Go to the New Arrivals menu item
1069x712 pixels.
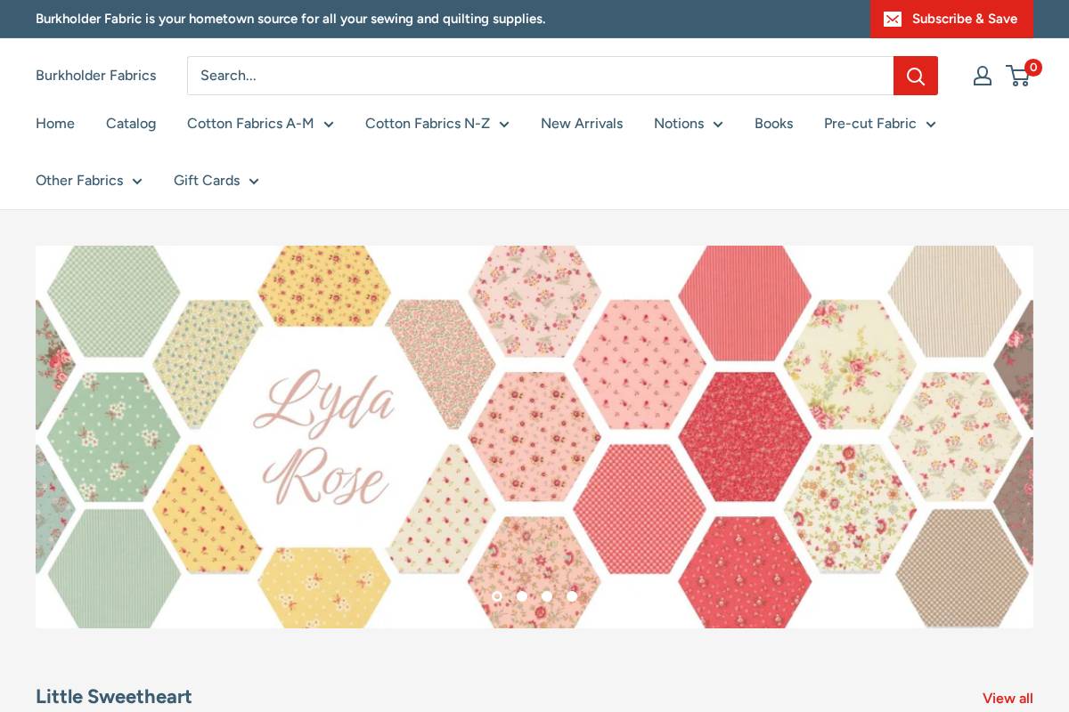[582, 124]
